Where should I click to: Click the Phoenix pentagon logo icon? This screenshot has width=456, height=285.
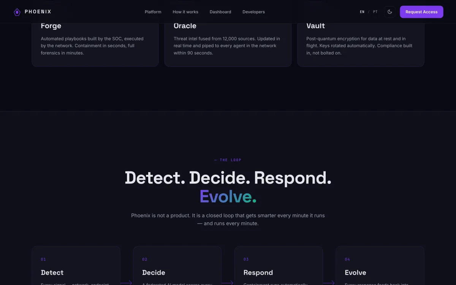(x=17, y=12)
